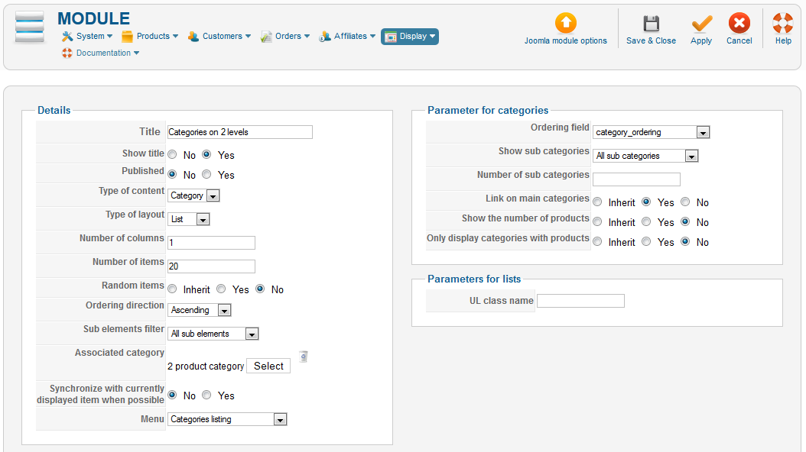The image size is (806, 452).
Task: Open the System menu
Action: (x=87, y=36)
